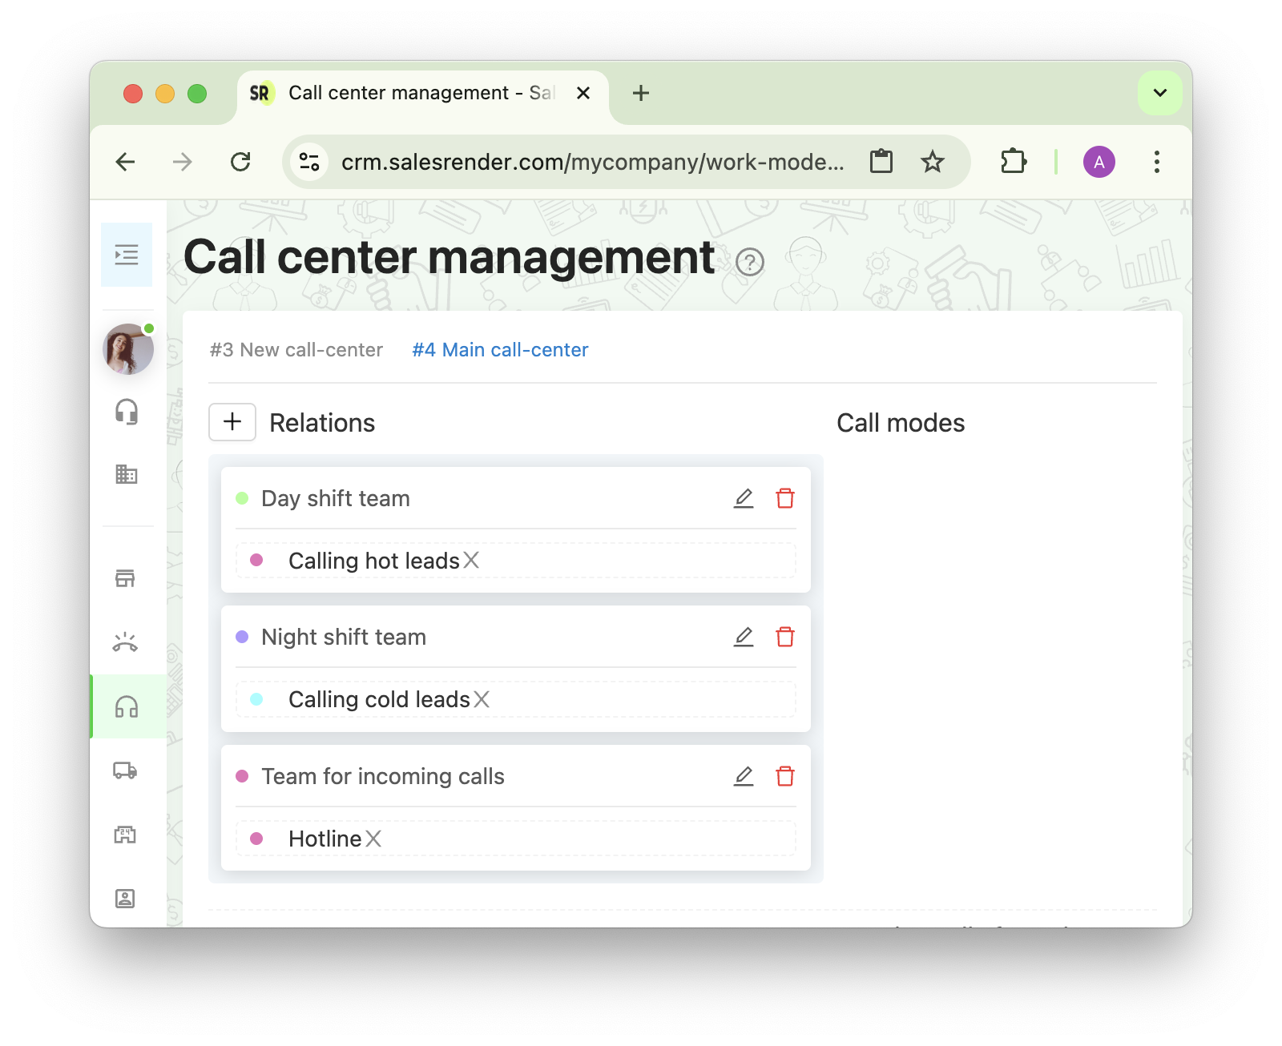Open the hang-up phone sidebar icon
Image resolution: width=1282 pixels, height=1046 pixels.
(125, 642)
